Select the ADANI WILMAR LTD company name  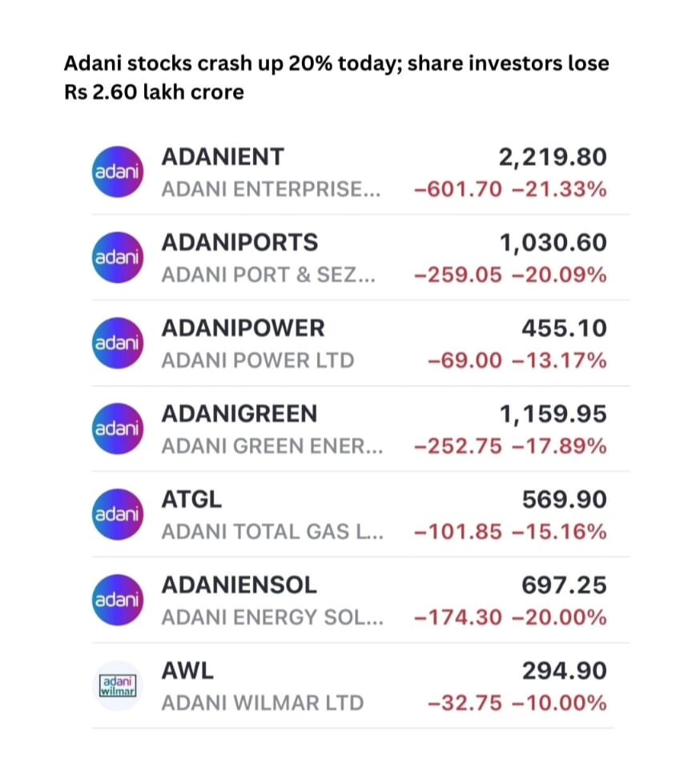[262, 704]
